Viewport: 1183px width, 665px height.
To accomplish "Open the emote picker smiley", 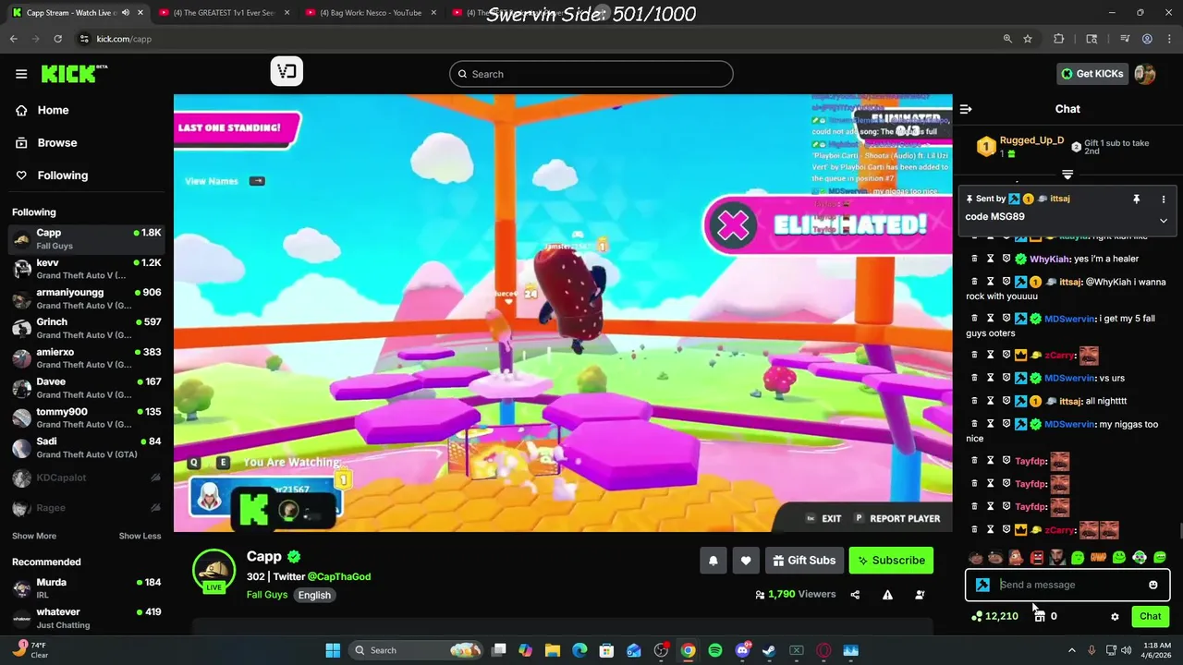I will [1153, 585].
